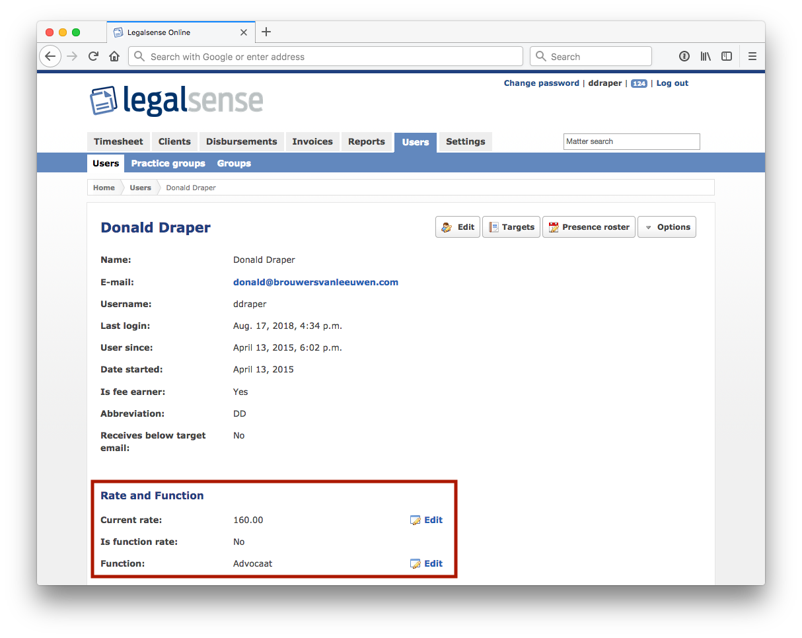802x638 pixels.
Task: Click the Donald Draper breadcrumb text
Action: coord(191,188)
